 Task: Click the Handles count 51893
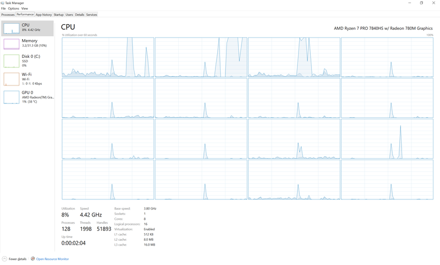[x=104, y=229]
